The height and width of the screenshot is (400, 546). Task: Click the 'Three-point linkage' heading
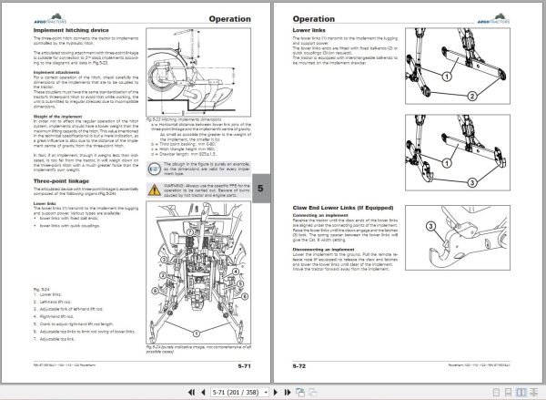[x=61, y=181]
